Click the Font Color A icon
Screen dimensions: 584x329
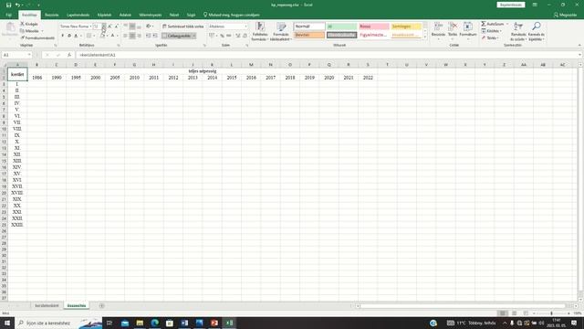tap(112, 36)
